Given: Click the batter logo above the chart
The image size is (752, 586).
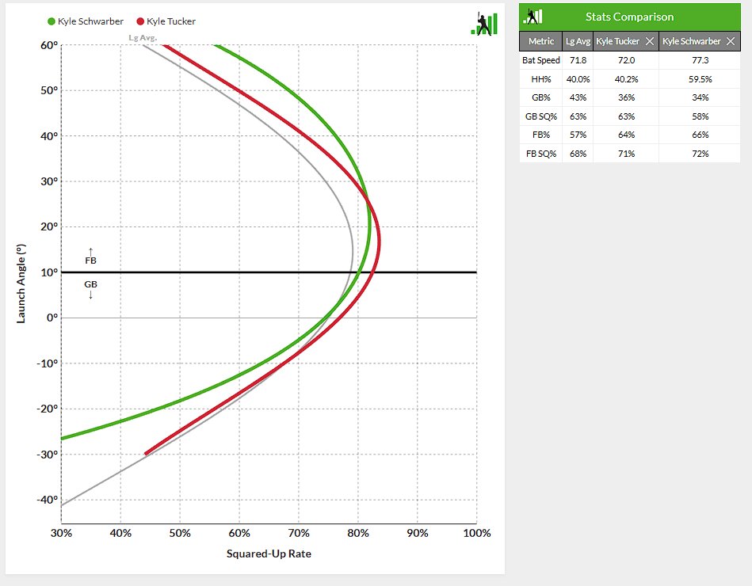Looking at the screenshot, I should pos(484,23).
